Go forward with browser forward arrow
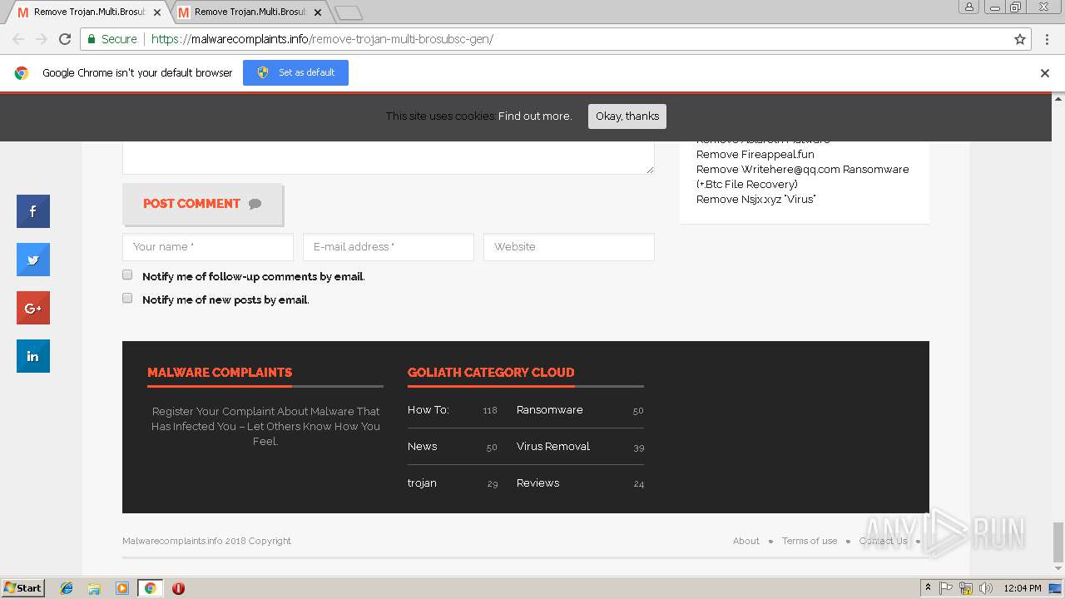1065x599 pixels. click(x=42, y=39)
